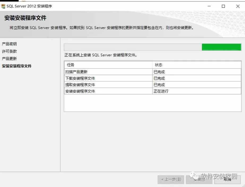Click the 正在系统上安装 SQL Server status text
The image size is (245, 187).
click(x=101, y=55)
